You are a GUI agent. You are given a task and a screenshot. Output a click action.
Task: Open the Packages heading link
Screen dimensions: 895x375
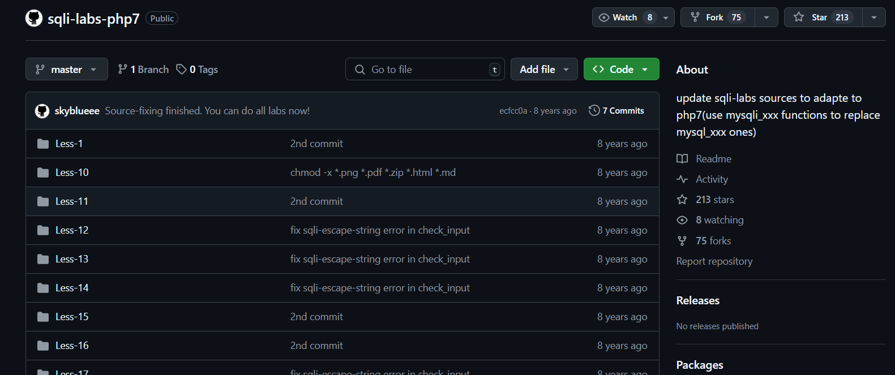700,365
